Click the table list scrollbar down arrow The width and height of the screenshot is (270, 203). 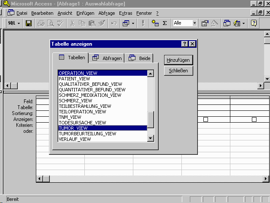[x=151, y=138]
